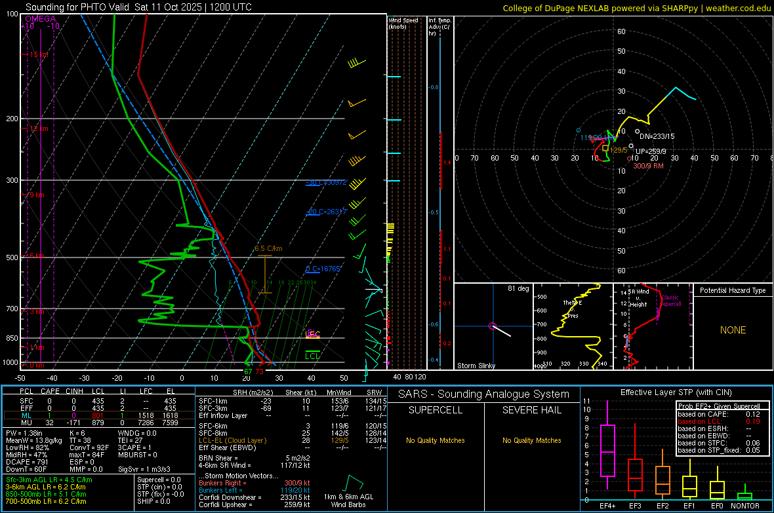Click the CAPE column header
774x513 pixels.
click(x=50, y=391)
